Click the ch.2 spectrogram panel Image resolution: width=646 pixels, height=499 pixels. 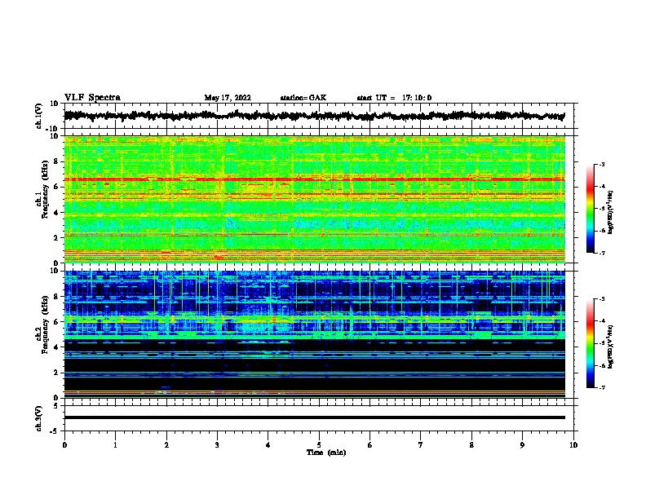(x=315, y=334)
